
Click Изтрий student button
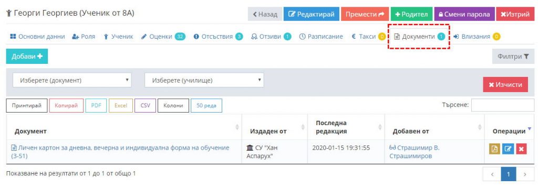515,14
